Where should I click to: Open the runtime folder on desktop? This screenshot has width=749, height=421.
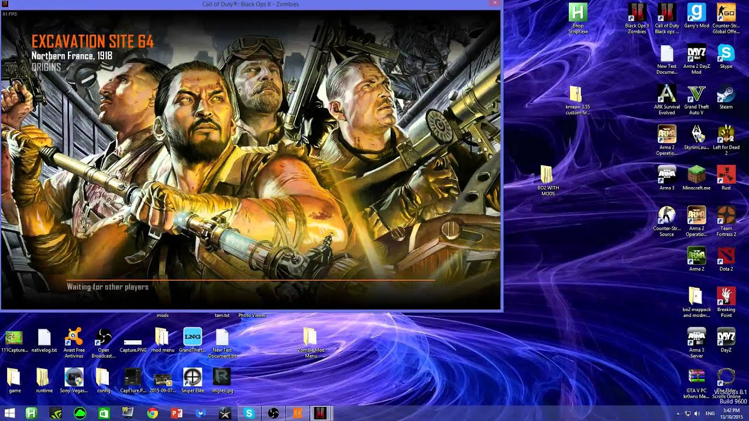click(44, 381)
